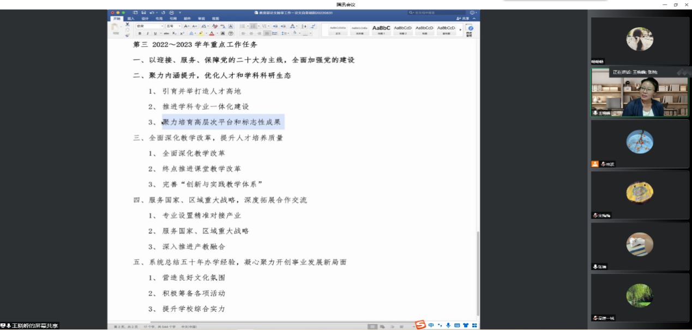This screenshot has height=330, width=692.
Task: Click in the document search field
Action: pos(436,12)
